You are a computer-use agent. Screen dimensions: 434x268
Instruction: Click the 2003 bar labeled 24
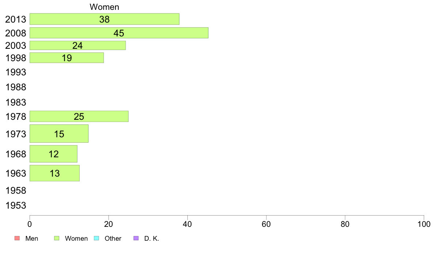77,46
